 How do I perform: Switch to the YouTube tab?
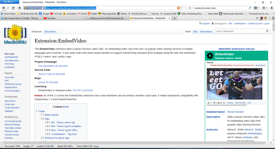pos(64,18)
